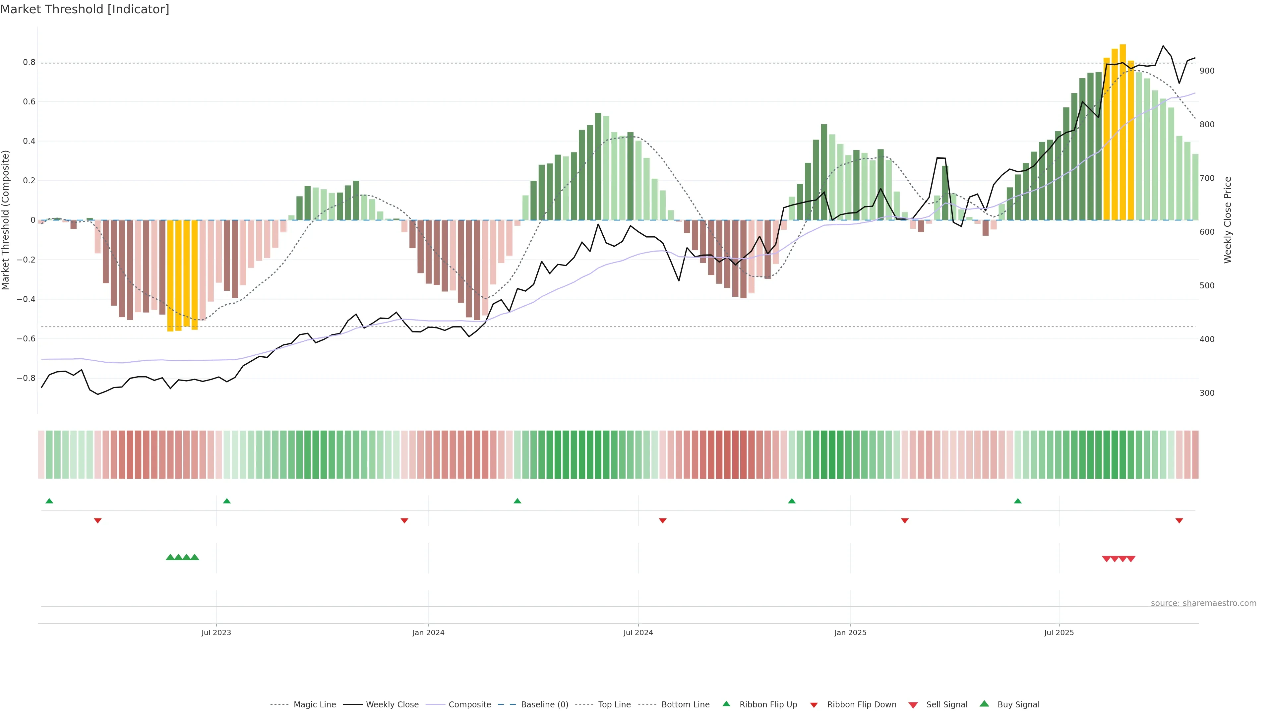The height and width of the screenshot is (716, 1273).
Task: Click the Jan 2025 x-axis label
Action: point(850,632)
